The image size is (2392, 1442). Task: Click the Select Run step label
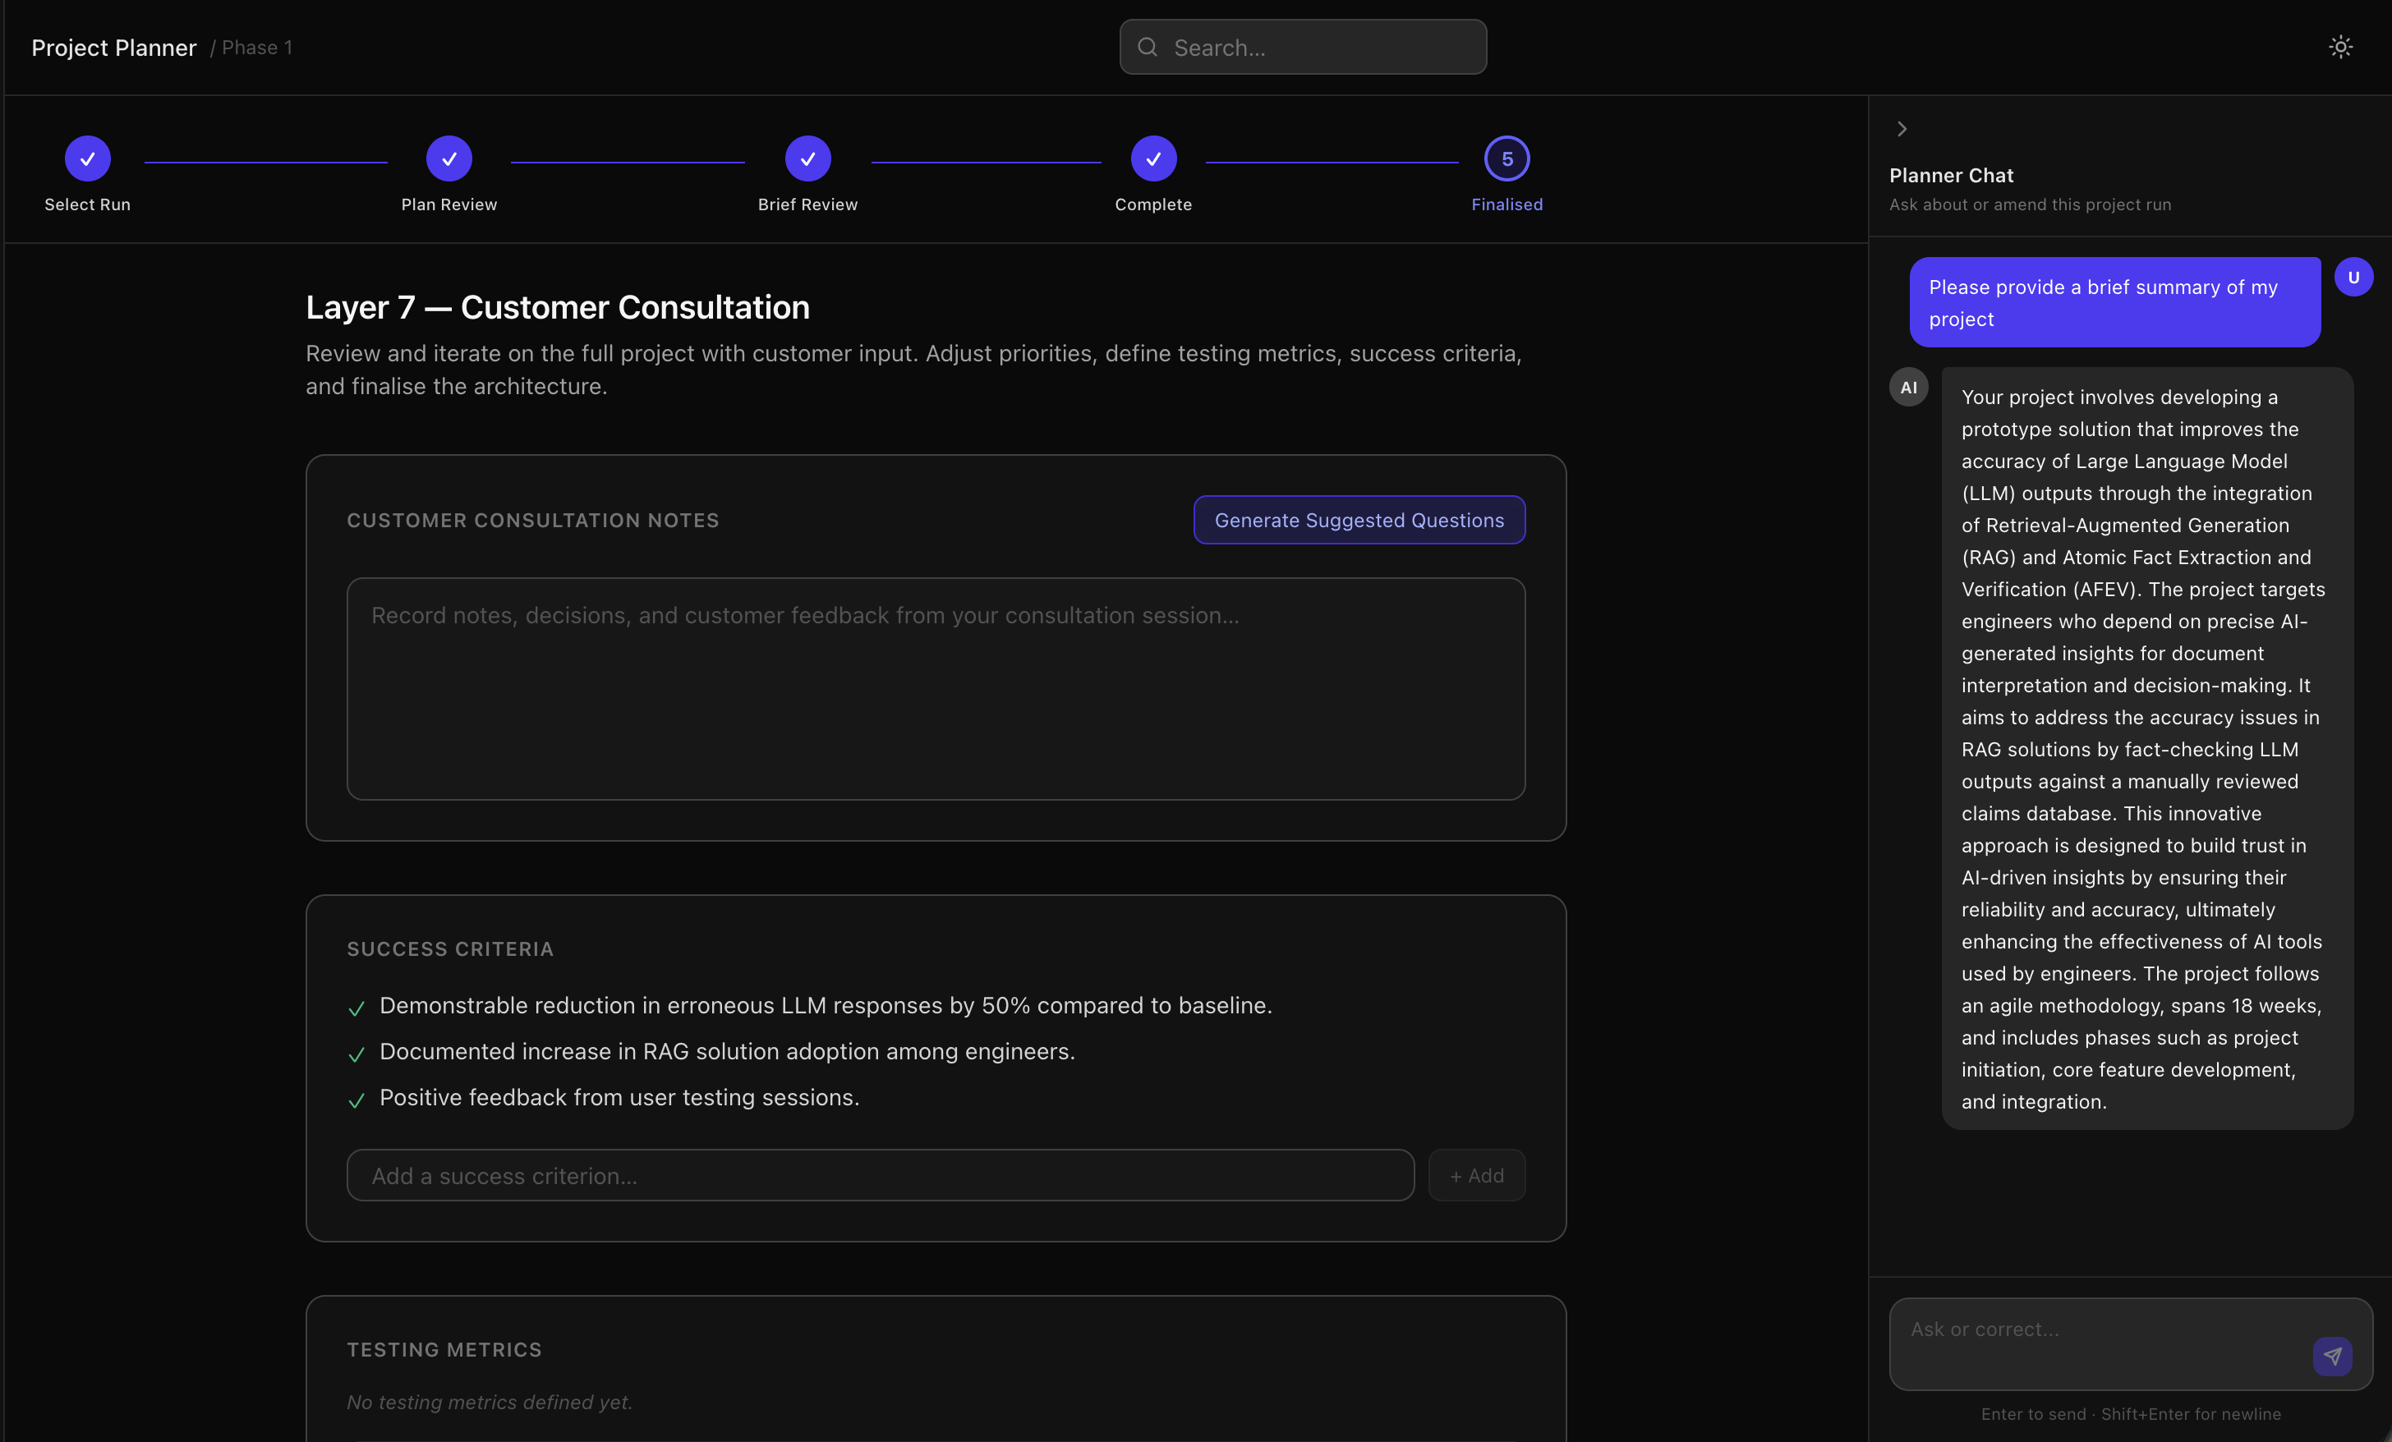coord(87,204)
